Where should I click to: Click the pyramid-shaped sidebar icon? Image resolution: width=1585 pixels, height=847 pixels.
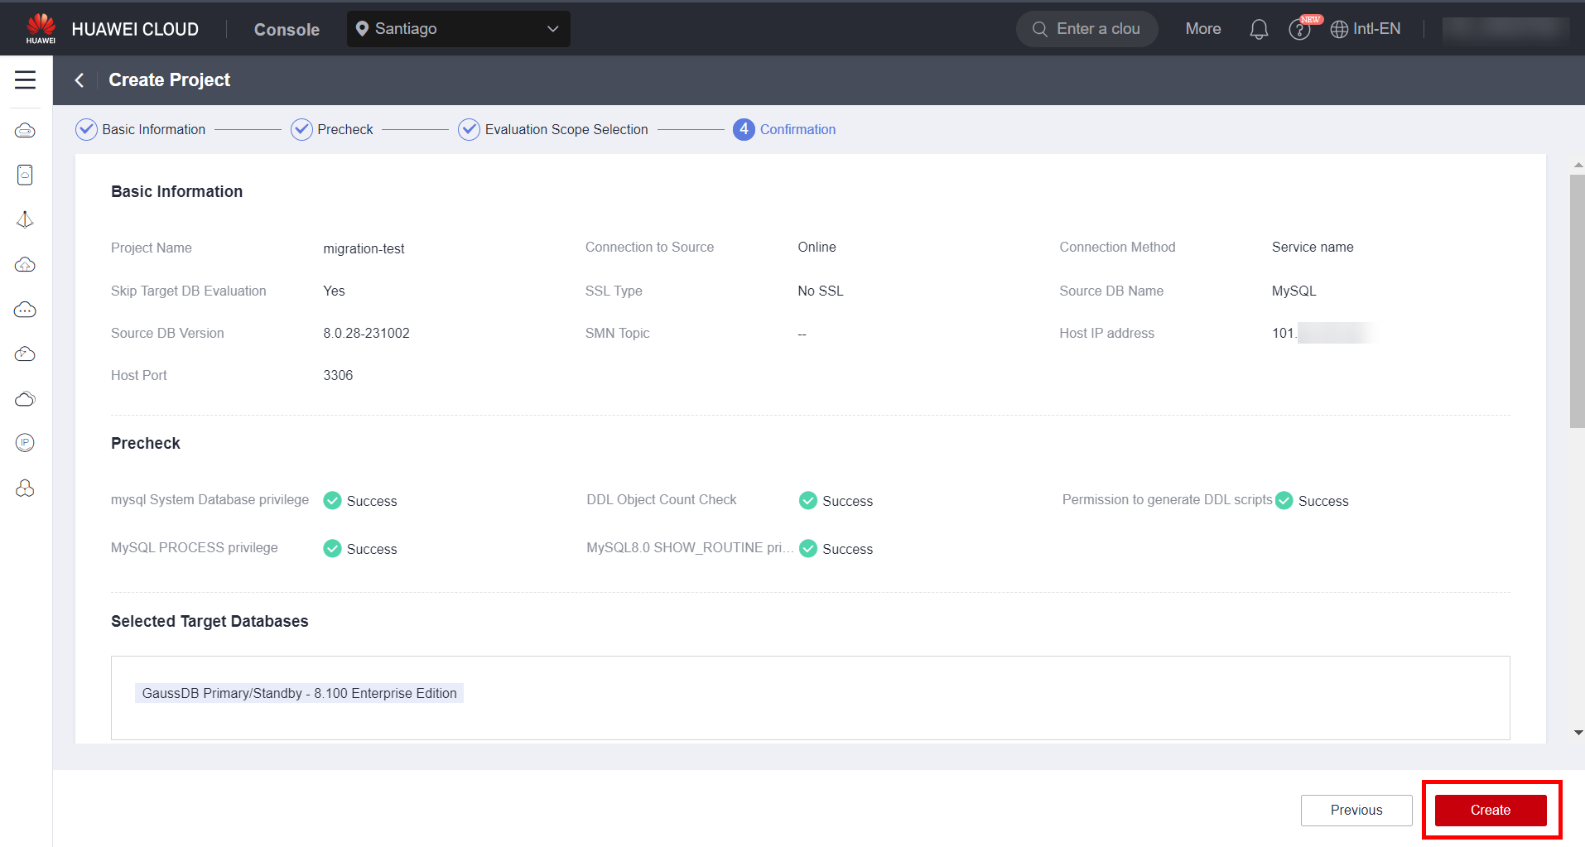tap(25, 219)
